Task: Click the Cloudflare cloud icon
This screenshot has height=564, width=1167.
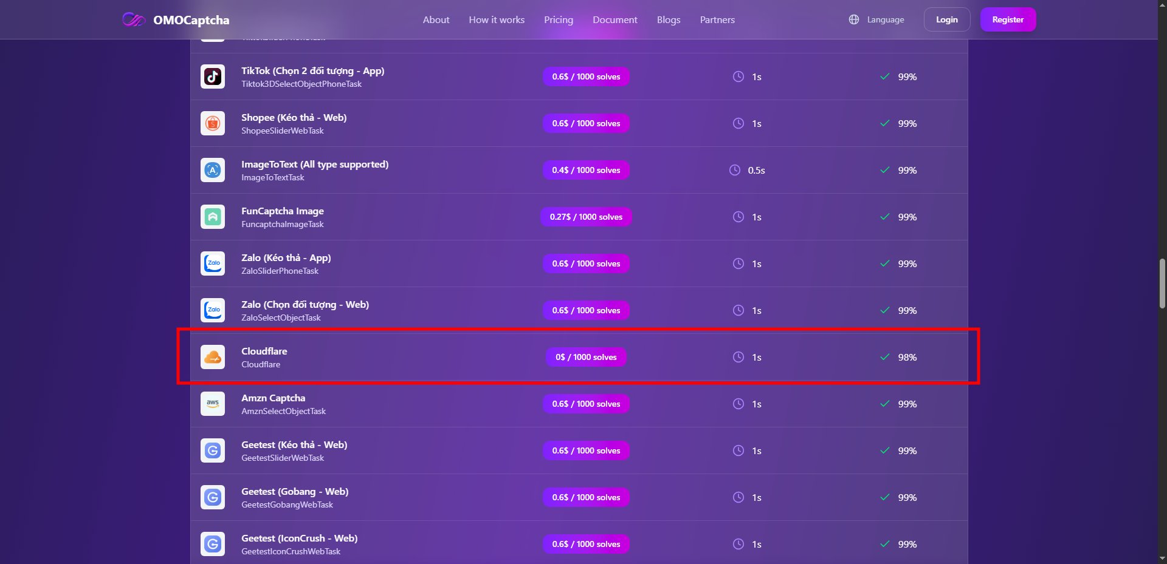Action: click(x=213, y=357)
